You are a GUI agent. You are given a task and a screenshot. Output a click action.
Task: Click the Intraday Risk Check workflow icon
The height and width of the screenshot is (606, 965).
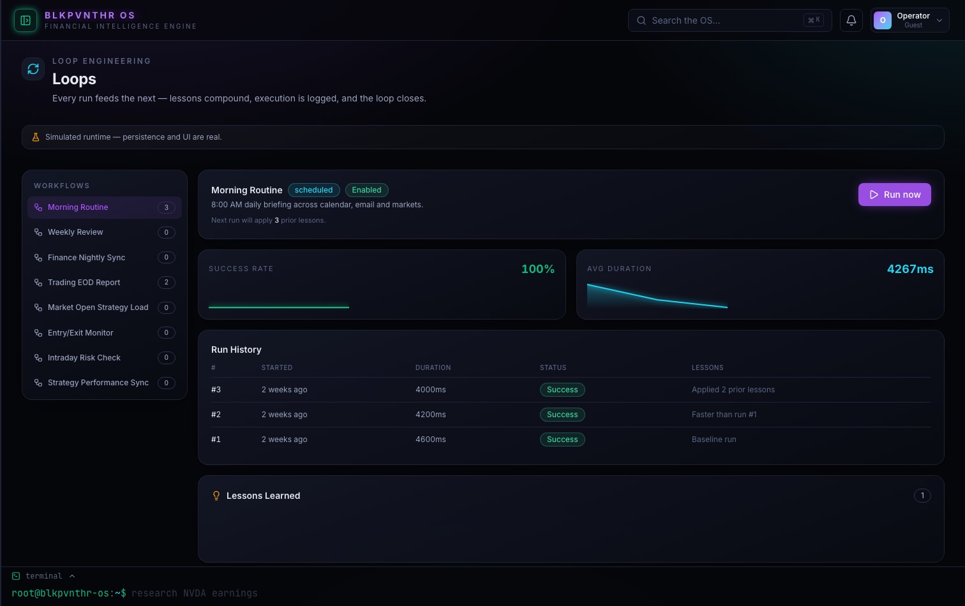tap(38, 358)
